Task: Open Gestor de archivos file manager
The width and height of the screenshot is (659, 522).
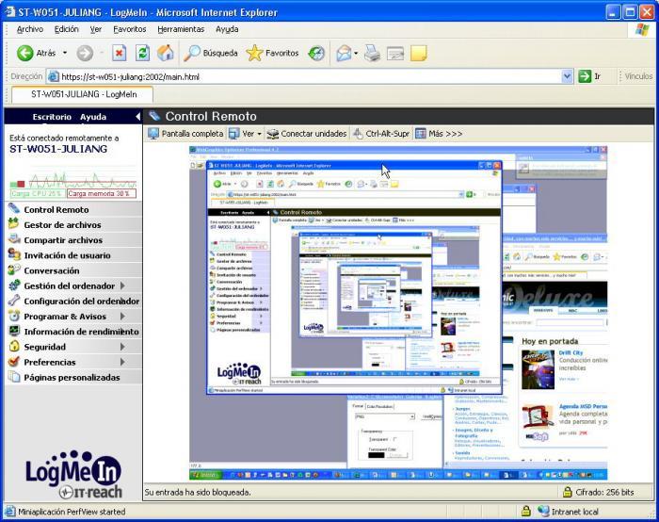Action: point(62,224)
